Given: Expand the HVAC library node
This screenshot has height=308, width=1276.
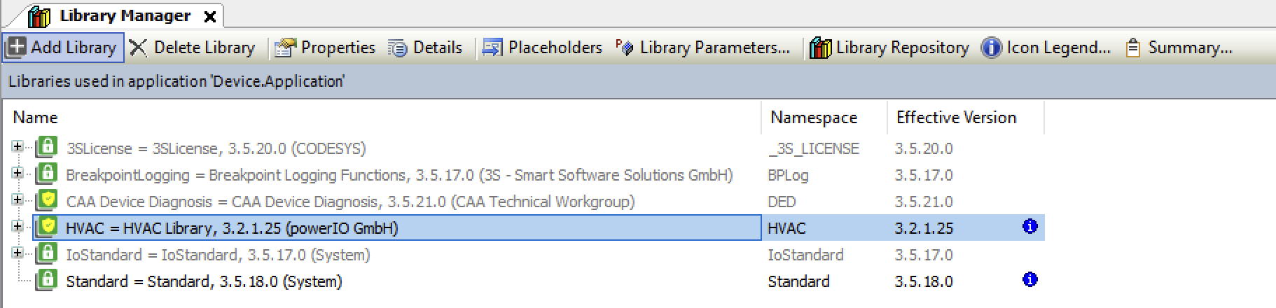Looking at the screenshot, I should coord(18,227).
